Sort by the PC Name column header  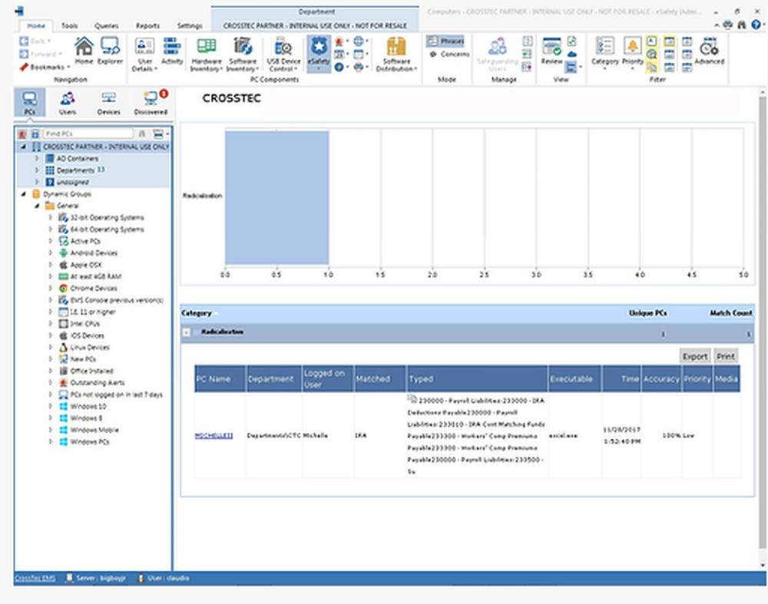pyautogui.click(x=220, y=379)
